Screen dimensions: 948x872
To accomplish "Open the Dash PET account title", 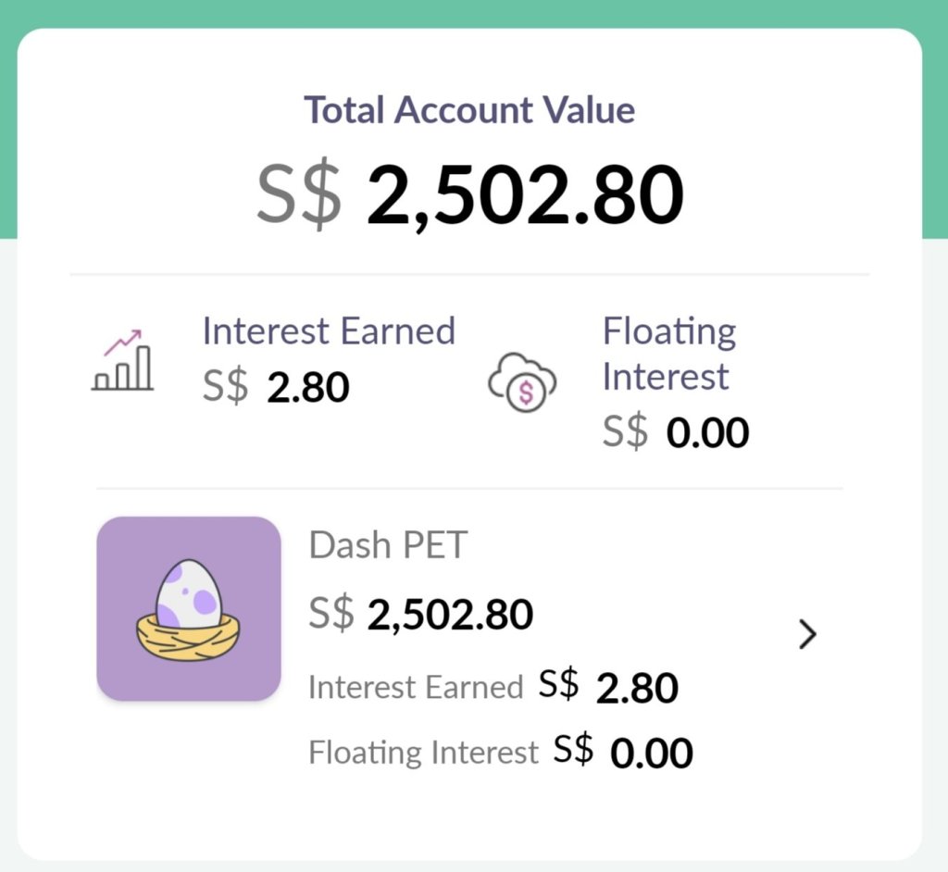I will point(388,545).
